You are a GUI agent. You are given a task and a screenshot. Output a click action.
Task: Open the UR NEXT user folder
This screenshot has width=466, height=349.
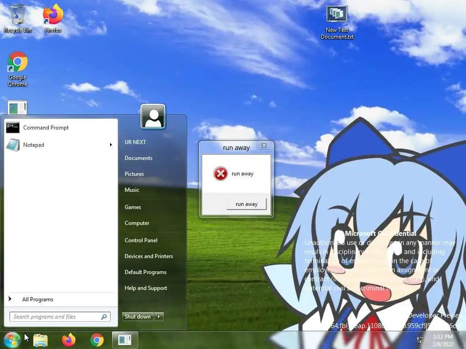[135, 142]
